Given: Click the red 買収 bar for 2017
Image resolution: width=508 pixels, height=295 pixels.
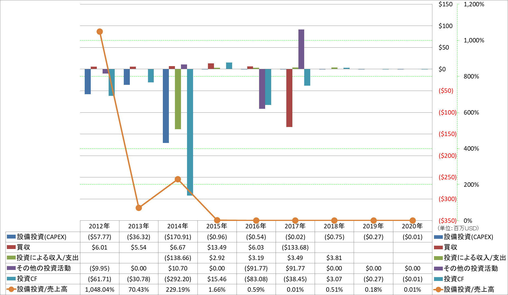Looking at the screenshot, I should 289,98.
